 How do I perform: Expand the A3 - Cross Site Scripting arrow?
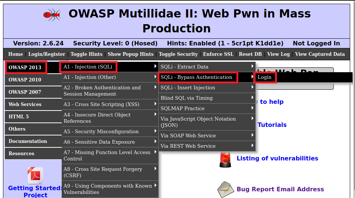point(155,104)
